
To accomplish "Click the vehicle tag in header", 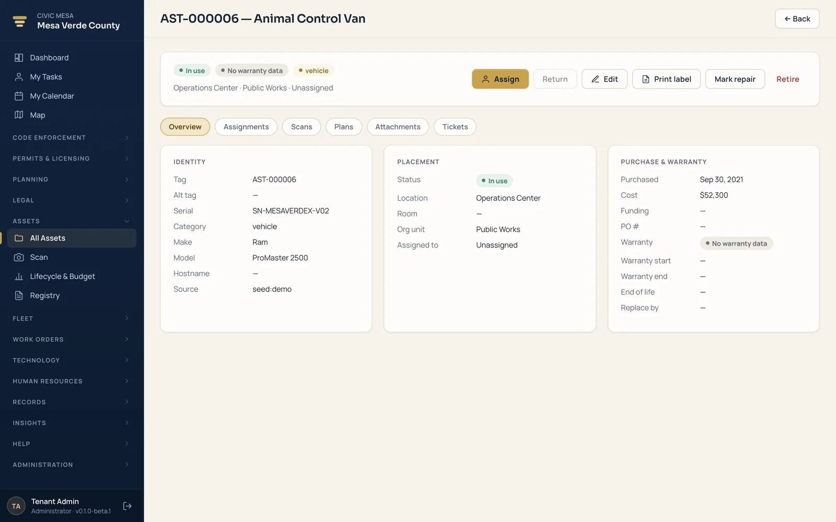I will (x=313, y=70).
